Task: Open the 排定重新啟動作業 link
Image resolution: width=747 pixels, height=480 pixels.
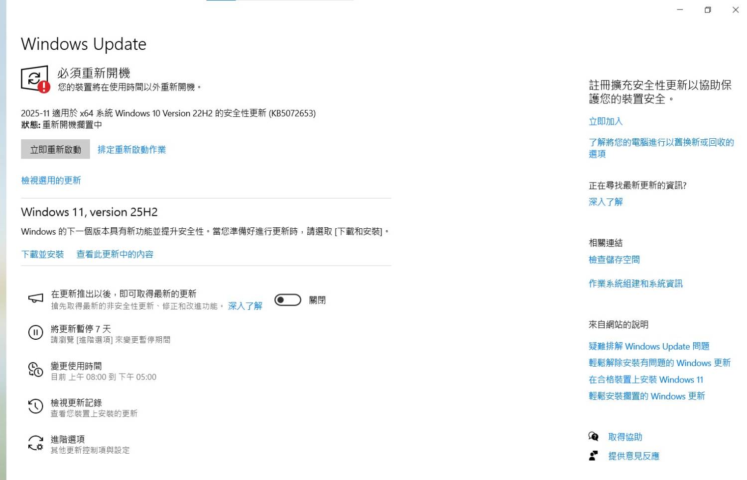Action: pos(131,150)
